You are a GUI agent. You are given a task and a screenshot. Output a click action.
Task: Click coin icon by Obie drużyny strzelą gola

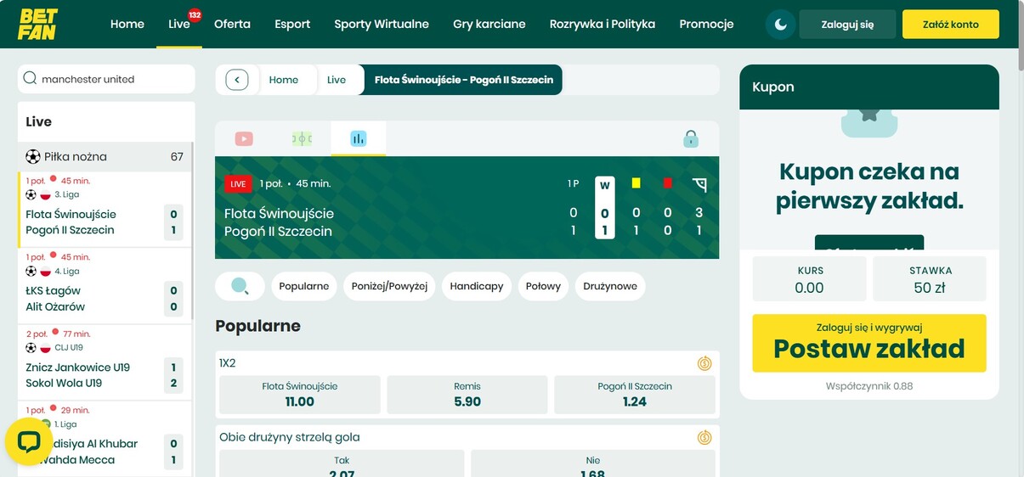pos(704,438)
